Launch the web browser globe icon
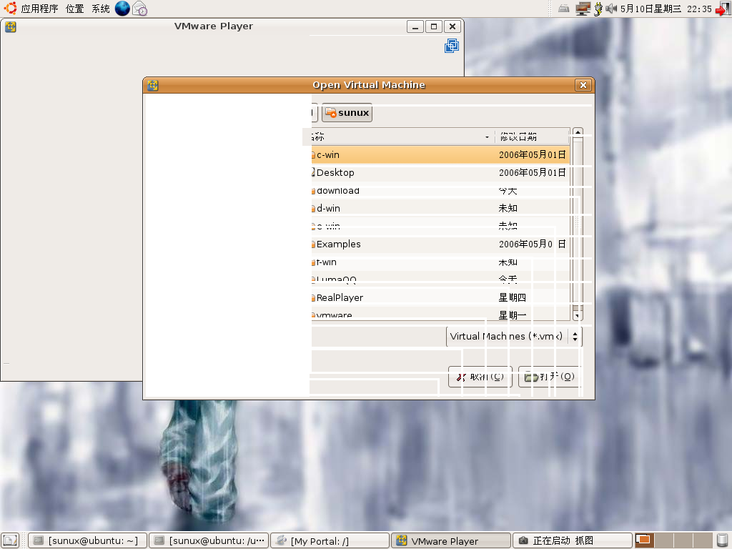Screen dimensions: 732x549 coord(122,9)
